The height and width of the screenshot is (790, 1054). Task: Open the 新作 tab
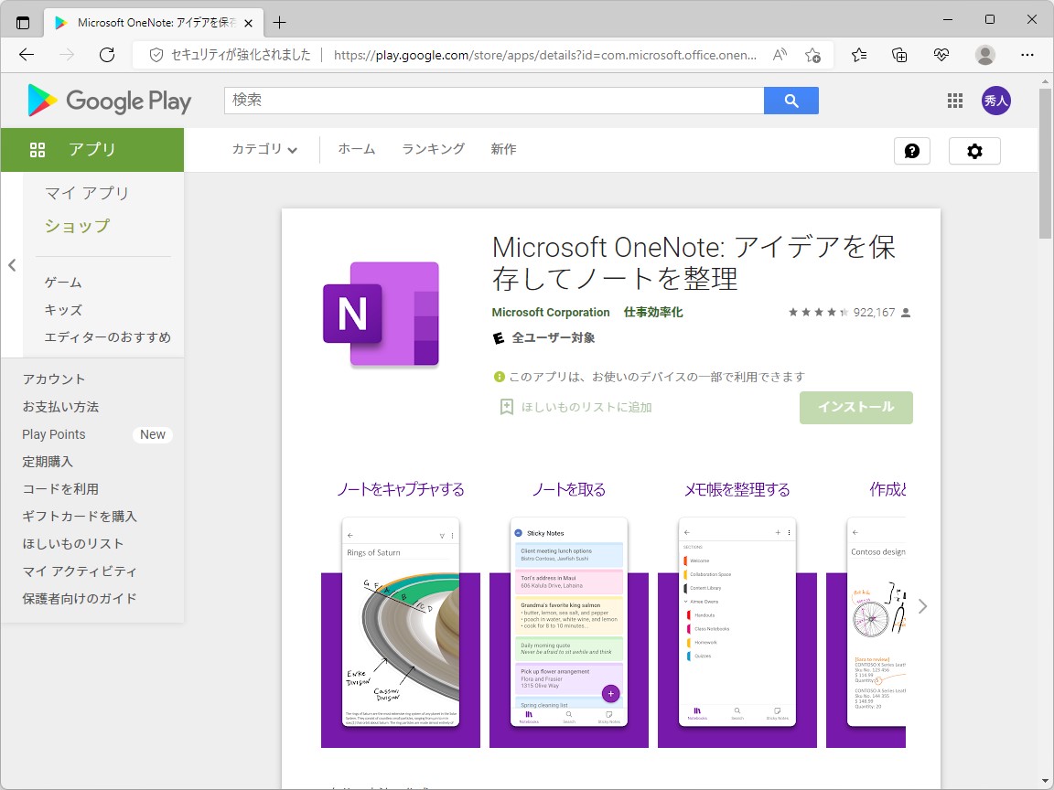[503, 149]
